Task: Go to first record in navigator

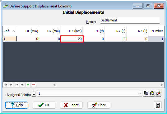Action: [5, 85]
